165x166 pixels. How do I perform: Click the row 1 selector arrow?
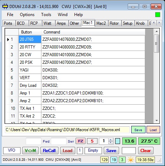8,39
